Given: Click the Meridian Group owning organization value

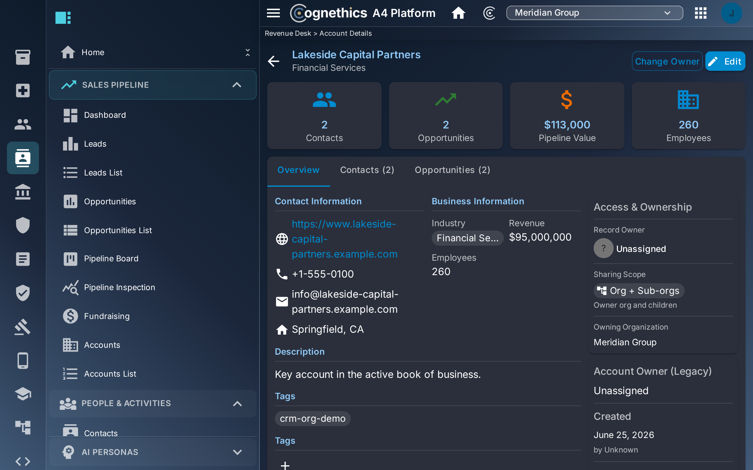Looking at the screenshot, I should (625, 342).
